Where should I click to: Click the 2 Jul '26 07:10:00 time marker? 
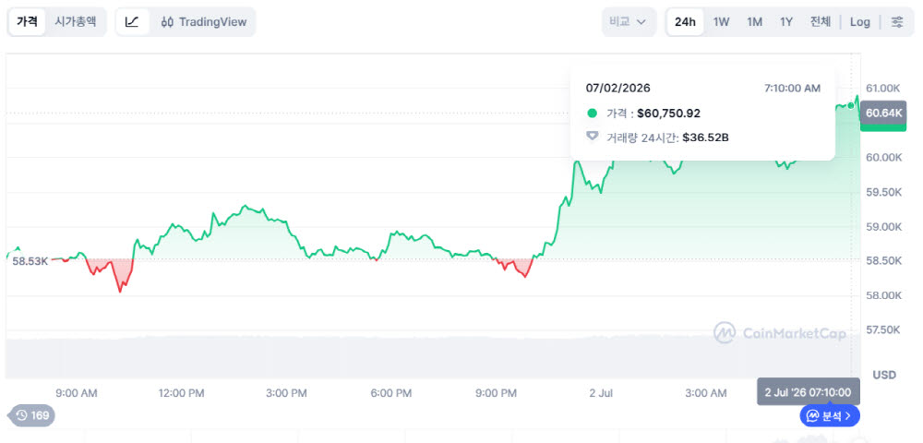tap(808, 392)
